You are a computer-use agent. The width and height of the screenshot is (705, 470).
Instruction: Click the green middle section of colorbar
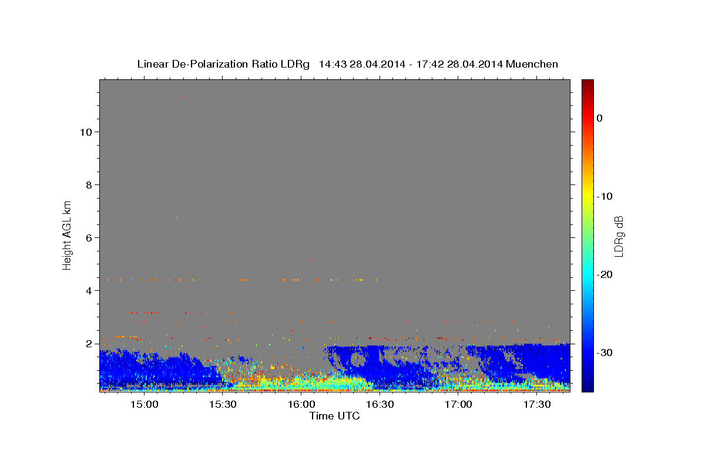[x=587, y=235]
